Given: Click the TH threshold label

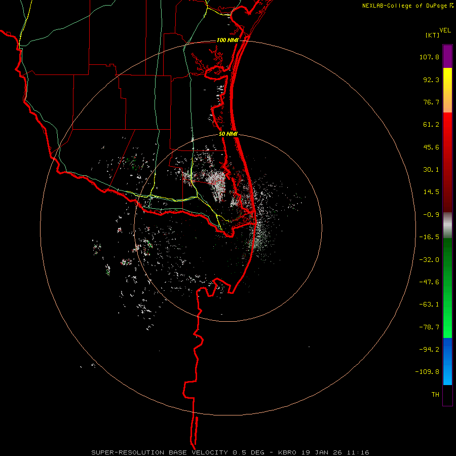Looking at the screenshot, I should point(435,395).
